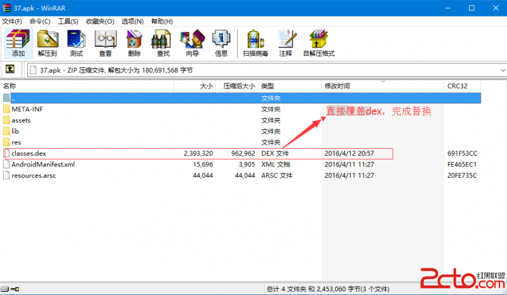507x295 pixels.
Task: Click the resources.arsc file icon
Action: pyautogui.click(x=6, y=175)
